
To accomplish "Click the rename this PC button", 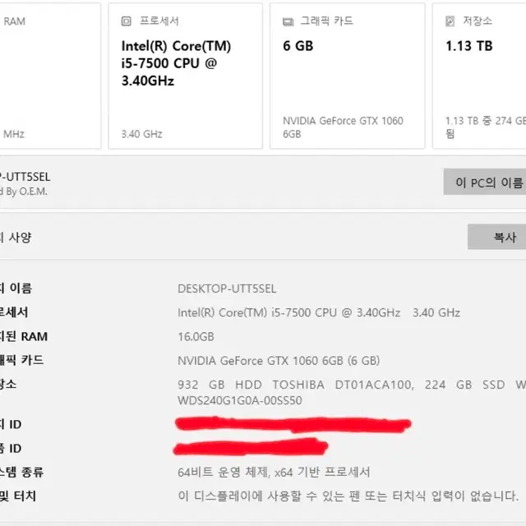I will pos(485,182).
